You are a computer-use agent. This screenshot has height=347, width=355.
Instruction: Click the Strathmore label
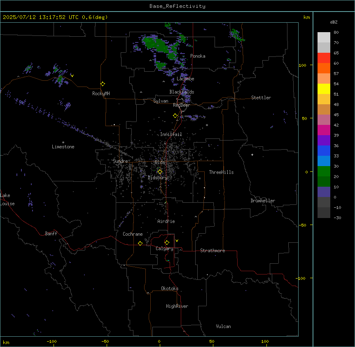[213, 251]
